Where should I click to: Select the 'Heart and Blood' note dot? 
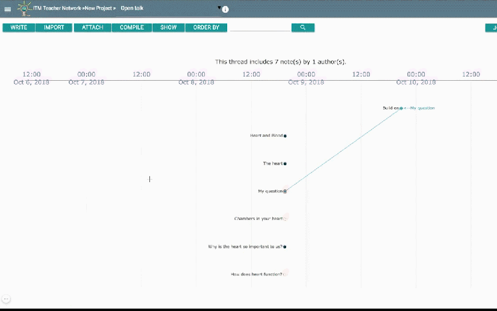285,136
